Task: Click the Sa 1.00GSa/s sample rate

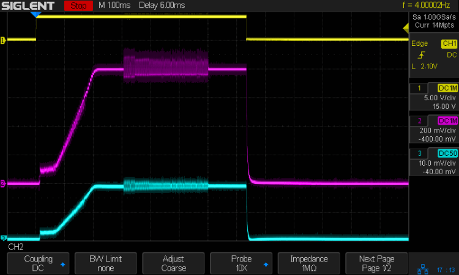Action: 434,17
